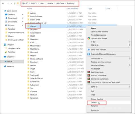
Task: Select the Opera Software folder
Action: coord(36,59)
